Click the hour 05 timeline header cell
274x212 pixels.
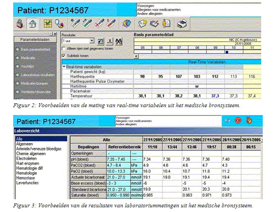(143, 48)
